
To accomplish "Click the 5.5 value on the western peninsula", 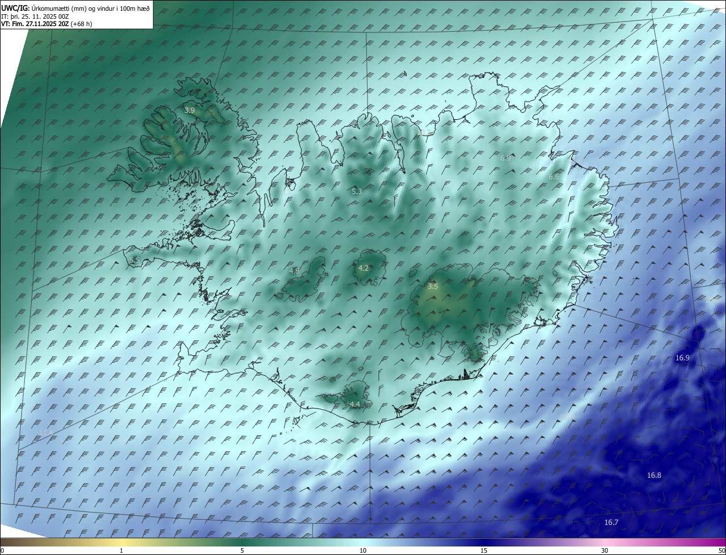I will [x=134, y=260].
